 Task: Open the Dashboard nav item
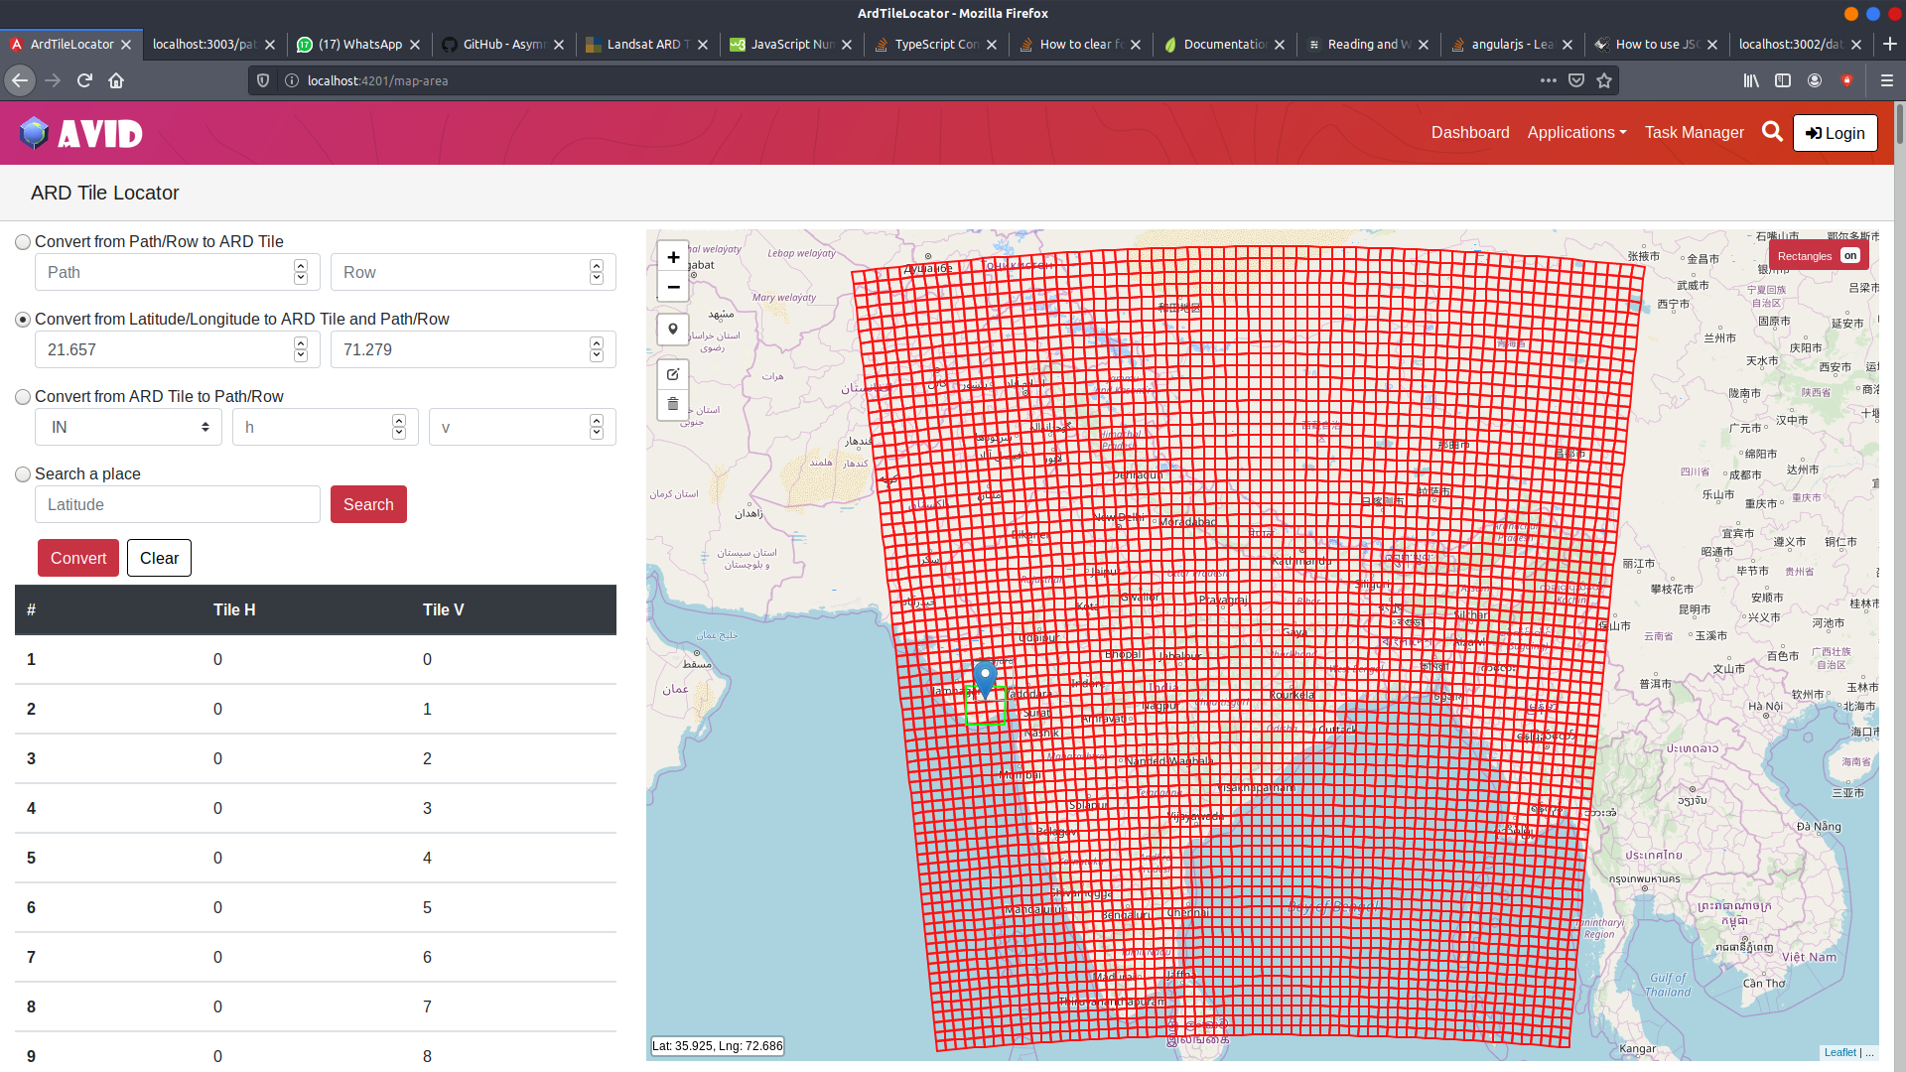1470,132
